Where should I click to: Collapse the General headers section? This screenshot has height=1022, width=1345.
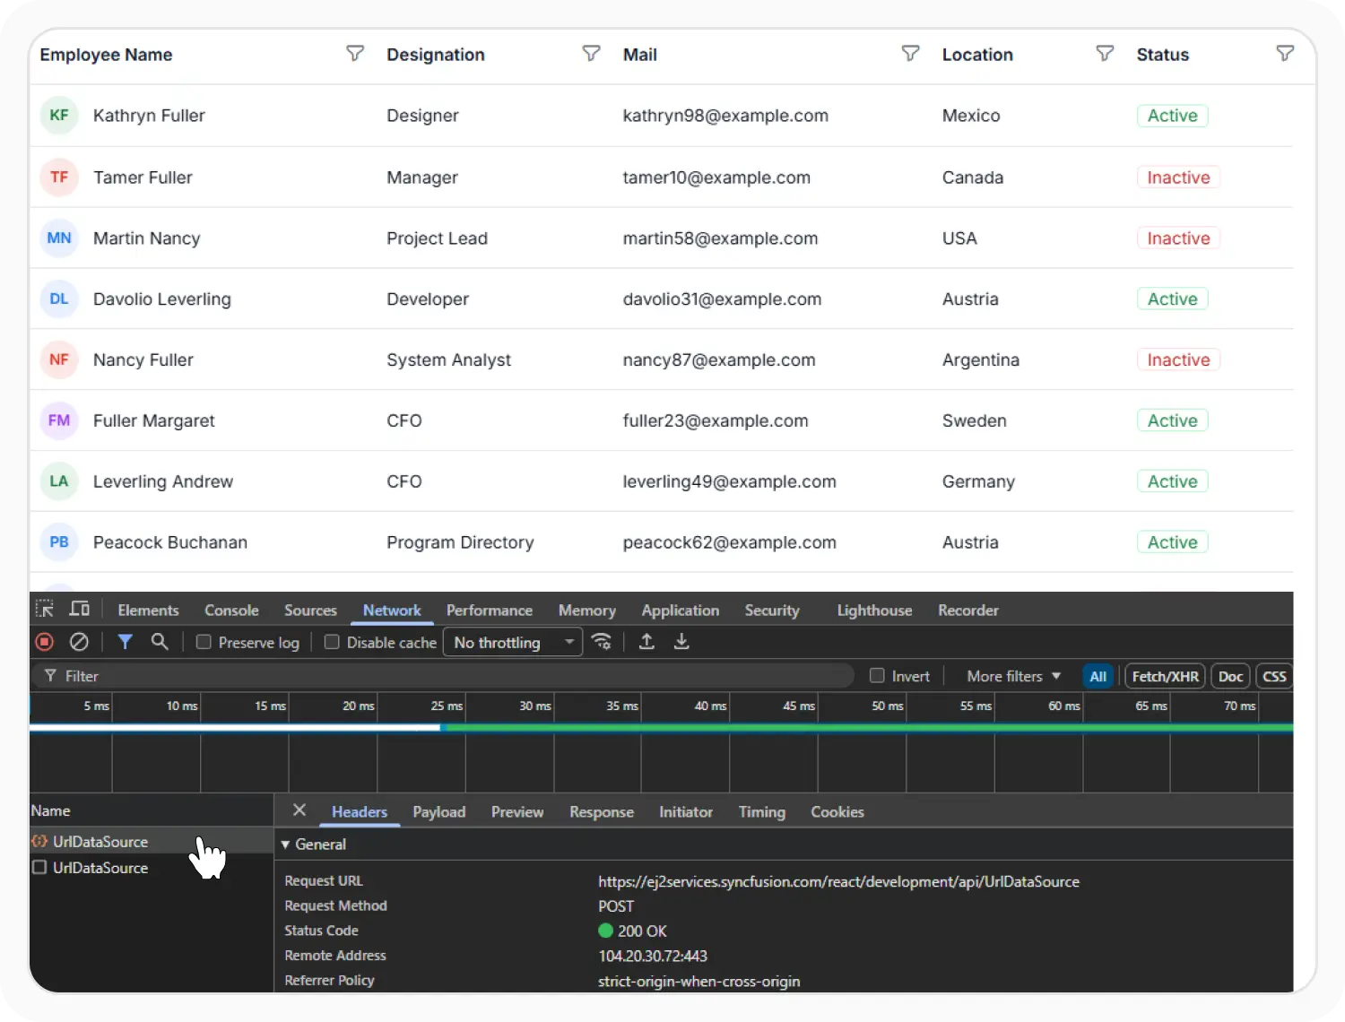click(285, 844)
